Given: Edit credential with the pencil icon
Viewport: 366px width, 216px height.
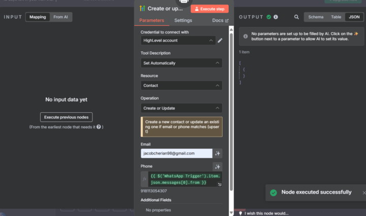Looking at the screenshot, I should tap(220, 41).
